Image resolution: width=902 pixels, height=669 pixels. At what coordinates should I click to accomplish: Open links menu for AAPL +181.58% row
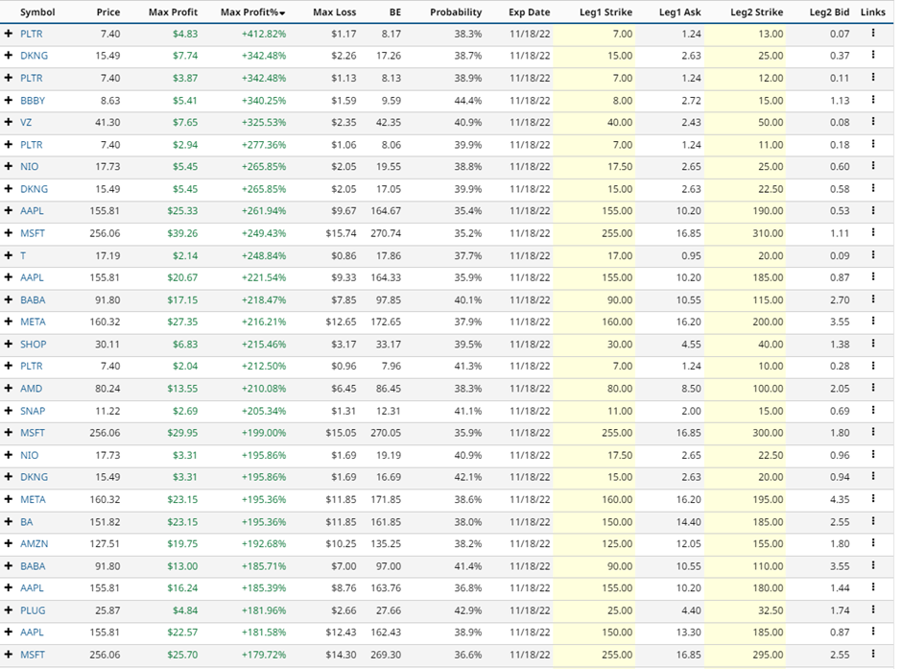pos(872,633)
